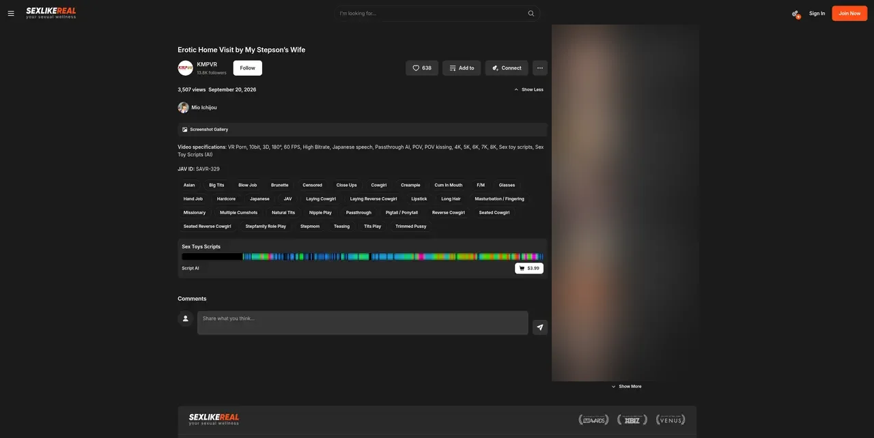Select the Brunette tag
Image resolution: width=874 pixels, height=438 pixels.
point(280,185)
